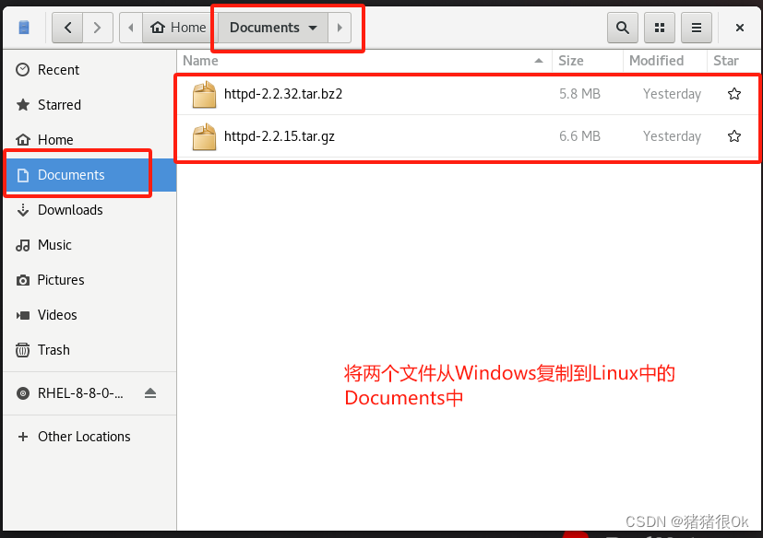This screenshot has width=763, height=538.
Task: Open Pictures in the sidebar
Action: 90,280
